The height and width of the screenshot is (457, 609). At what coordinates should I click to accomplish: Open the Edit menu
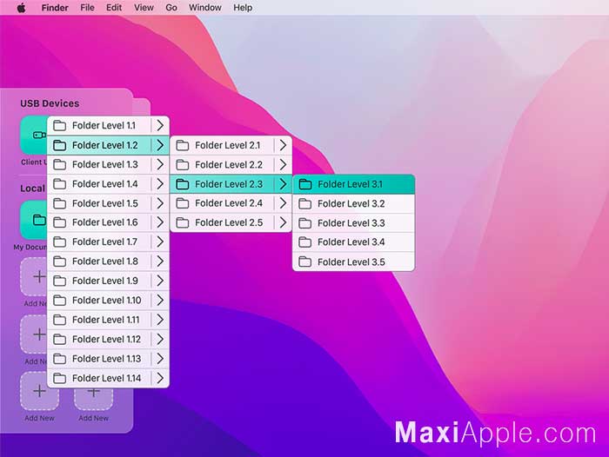114,7
